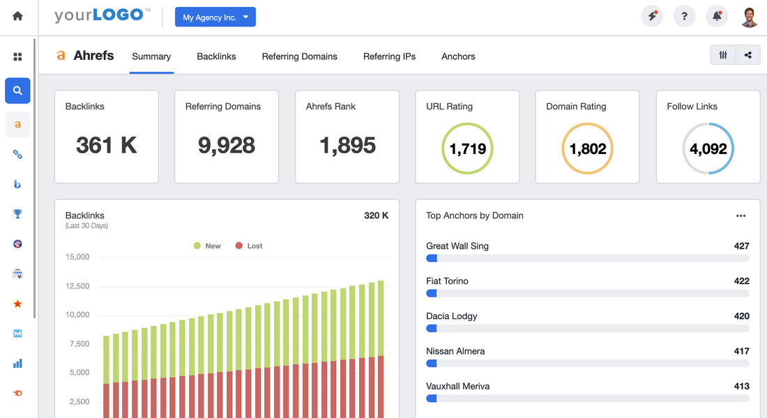Click the URL Rating 1,719 gauge
767x418 pixels.
pos(467,148)
